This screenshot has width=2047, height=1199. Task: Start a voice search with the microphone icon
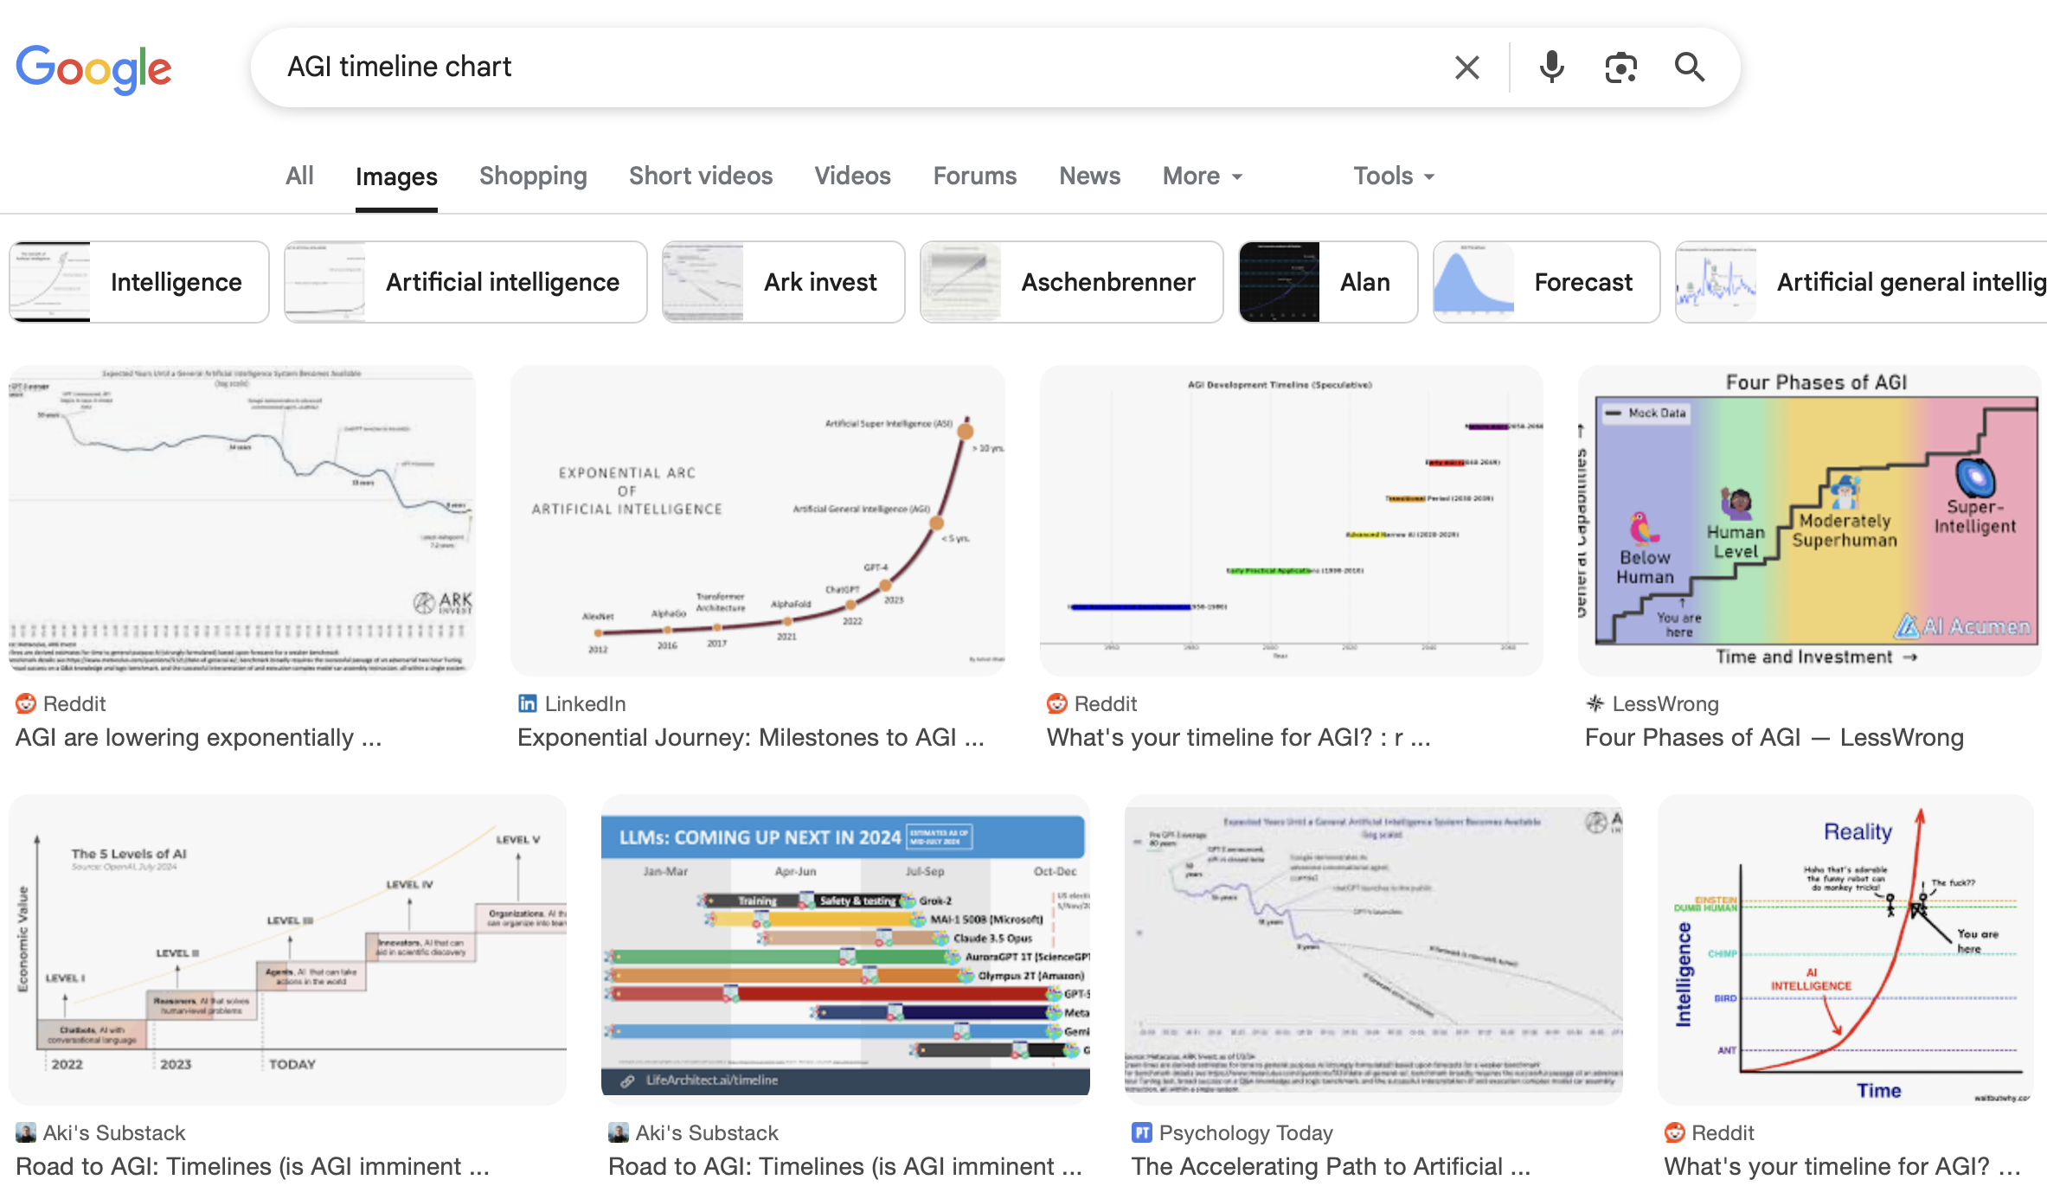(x=1553, y=67)
